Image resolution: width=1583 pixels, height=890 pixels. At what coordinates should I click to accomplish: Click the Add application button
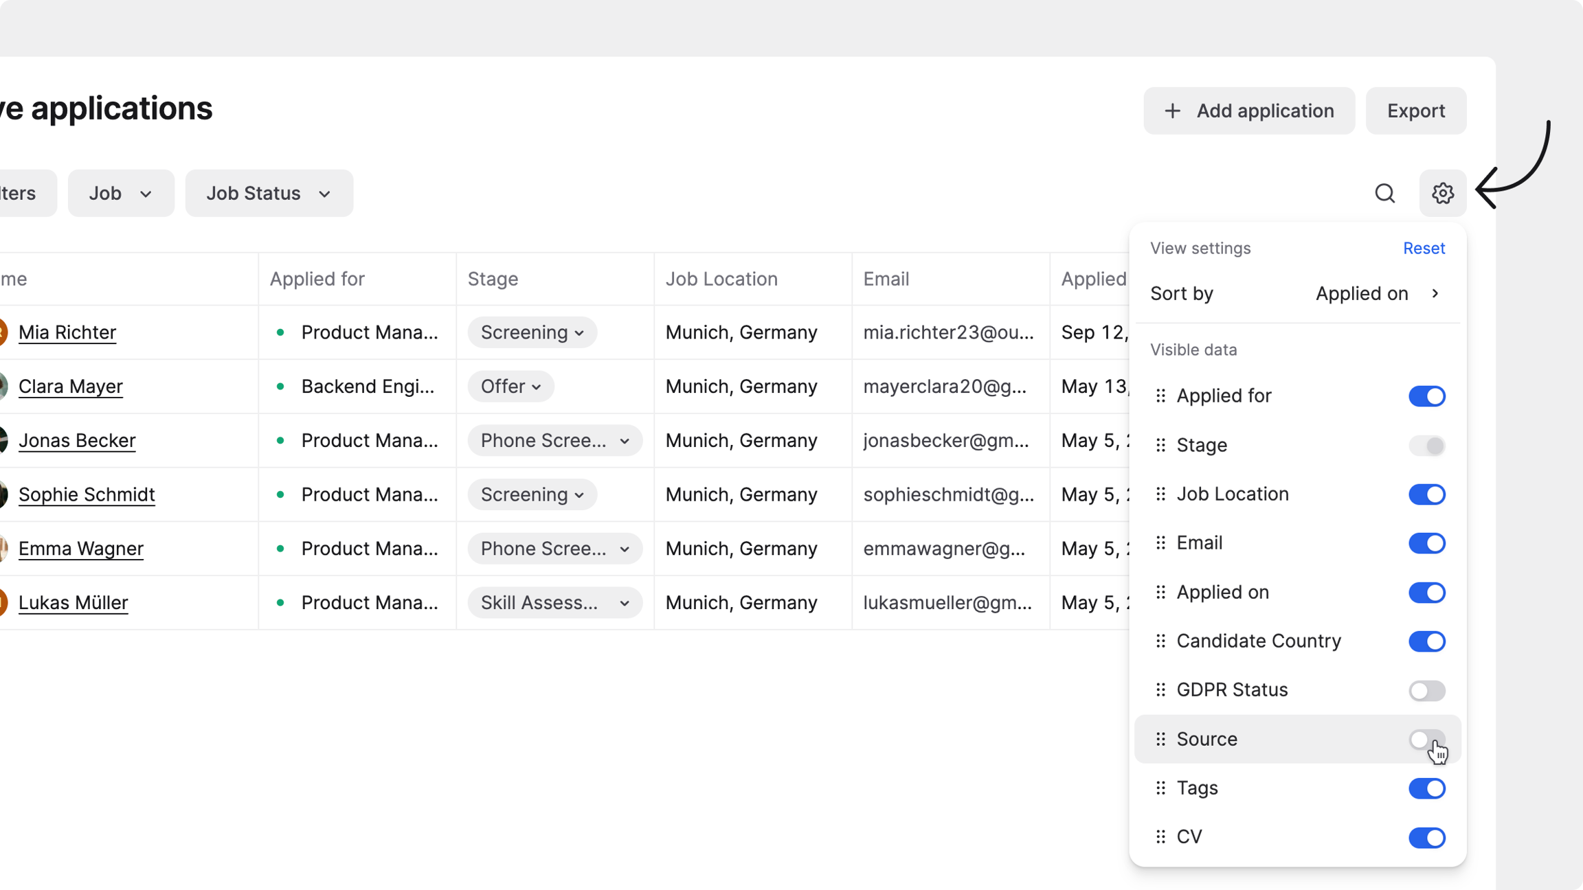pos(1248,111)
